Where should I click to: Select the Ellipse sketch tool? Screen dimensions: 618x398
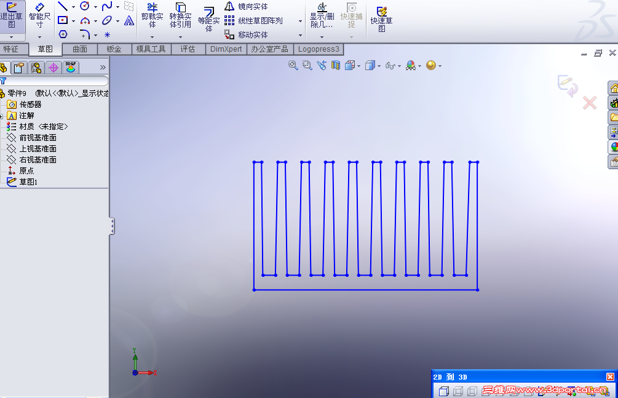[107, 20]
